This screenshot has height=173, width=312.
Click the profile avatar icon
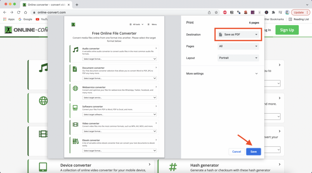tap(287, 12)
